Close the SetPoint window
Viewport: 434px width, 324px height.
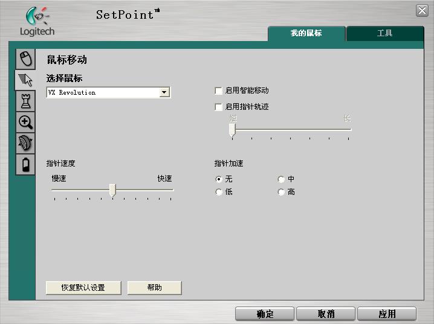(x=422, y=11)
